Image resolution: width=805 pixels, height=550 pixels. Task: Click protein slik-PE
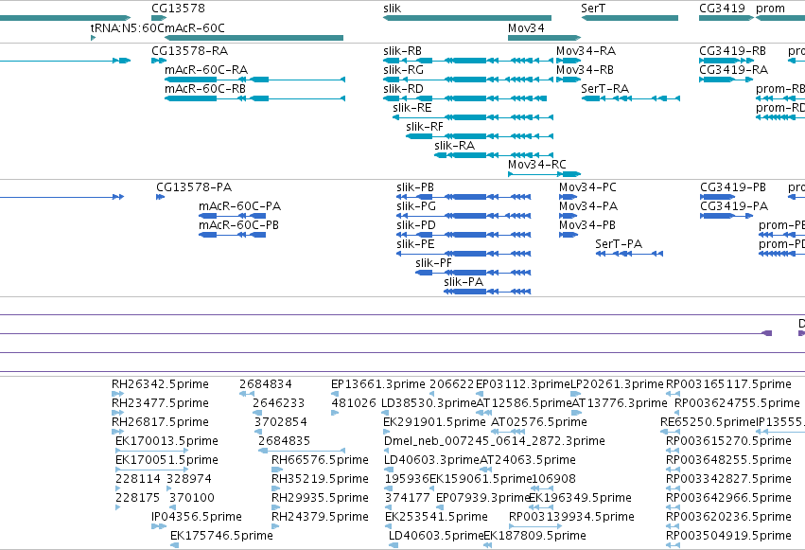click(464, 254)
